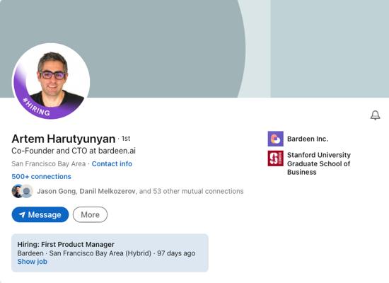Open Stanford University Graduate School of Business
Viewport: 389px width, 283px height.
(319, 163)
